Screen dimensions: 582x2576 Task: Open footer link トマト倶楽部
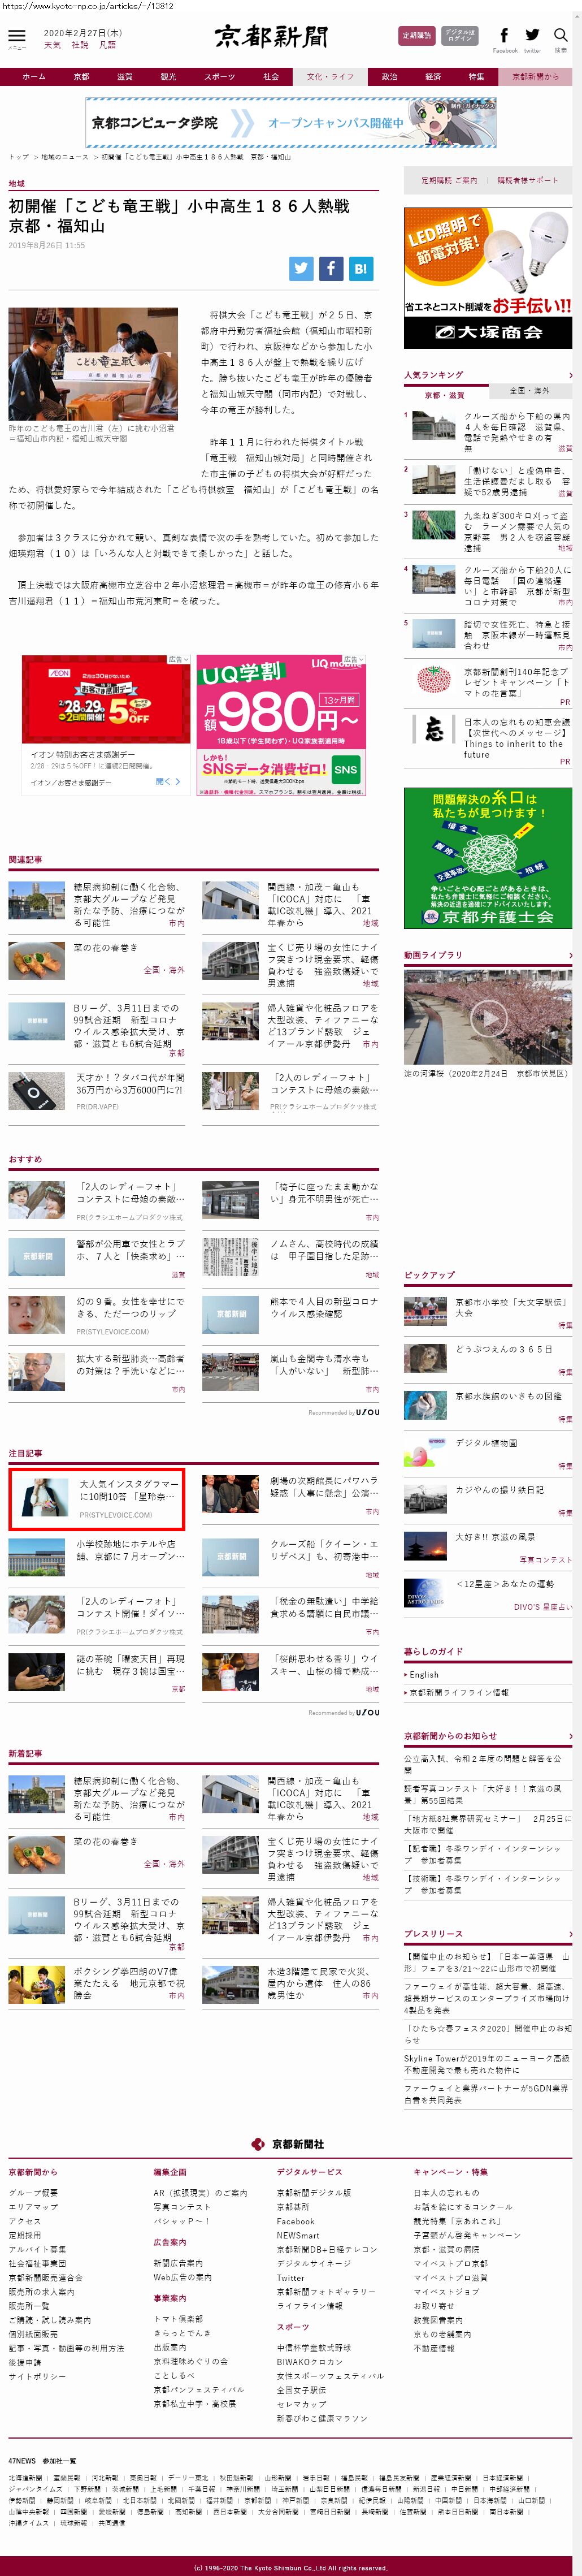click(x=178, y=2318)
